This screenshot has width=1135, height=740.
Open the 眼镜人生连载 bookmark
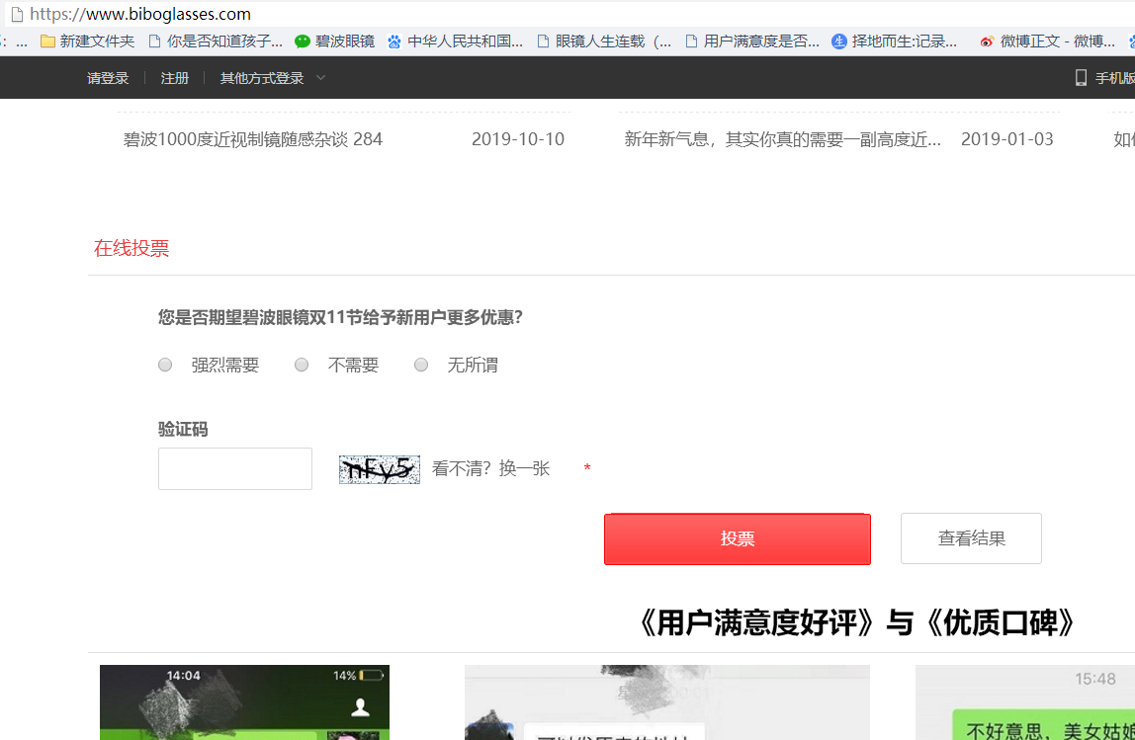tap(604, 41)
